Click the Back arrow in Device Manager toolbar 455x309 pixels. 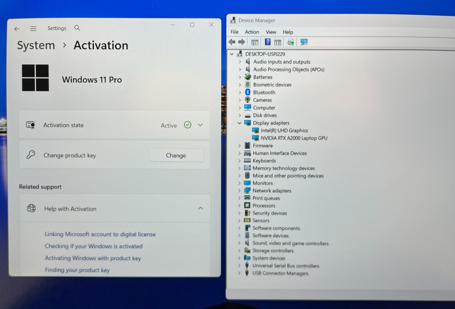(x=232, y=42)
